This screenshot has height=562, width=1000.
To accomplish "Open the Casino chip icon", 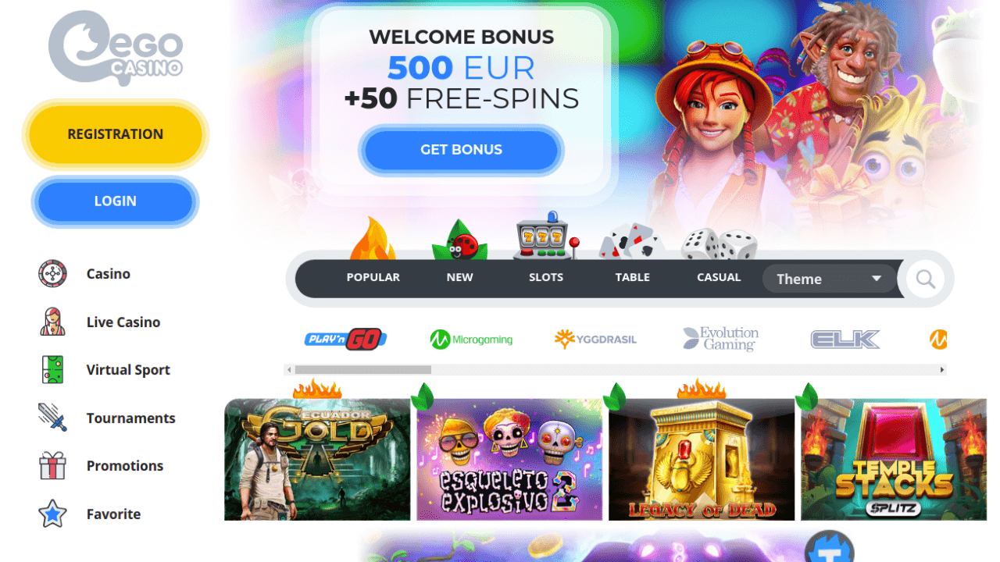I will [52, 274].
